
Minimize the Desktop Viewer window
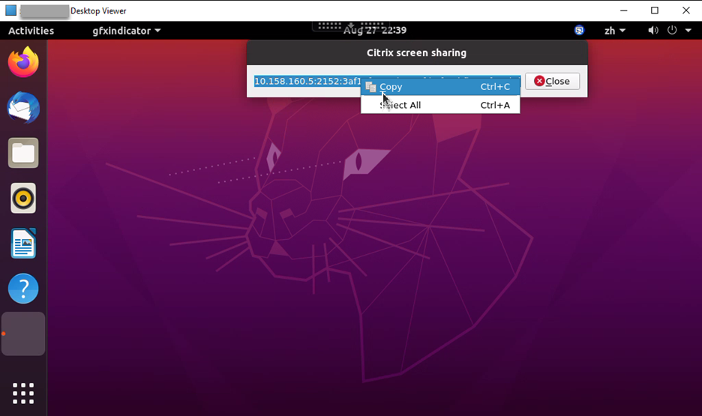(x=624, y=10)
